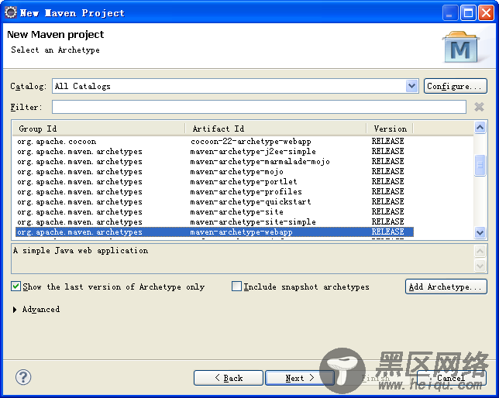This screenshot has width=499, height=398.
Task: Click the archetype list scrollbar thumb
Action: click(x=480, y=165)
